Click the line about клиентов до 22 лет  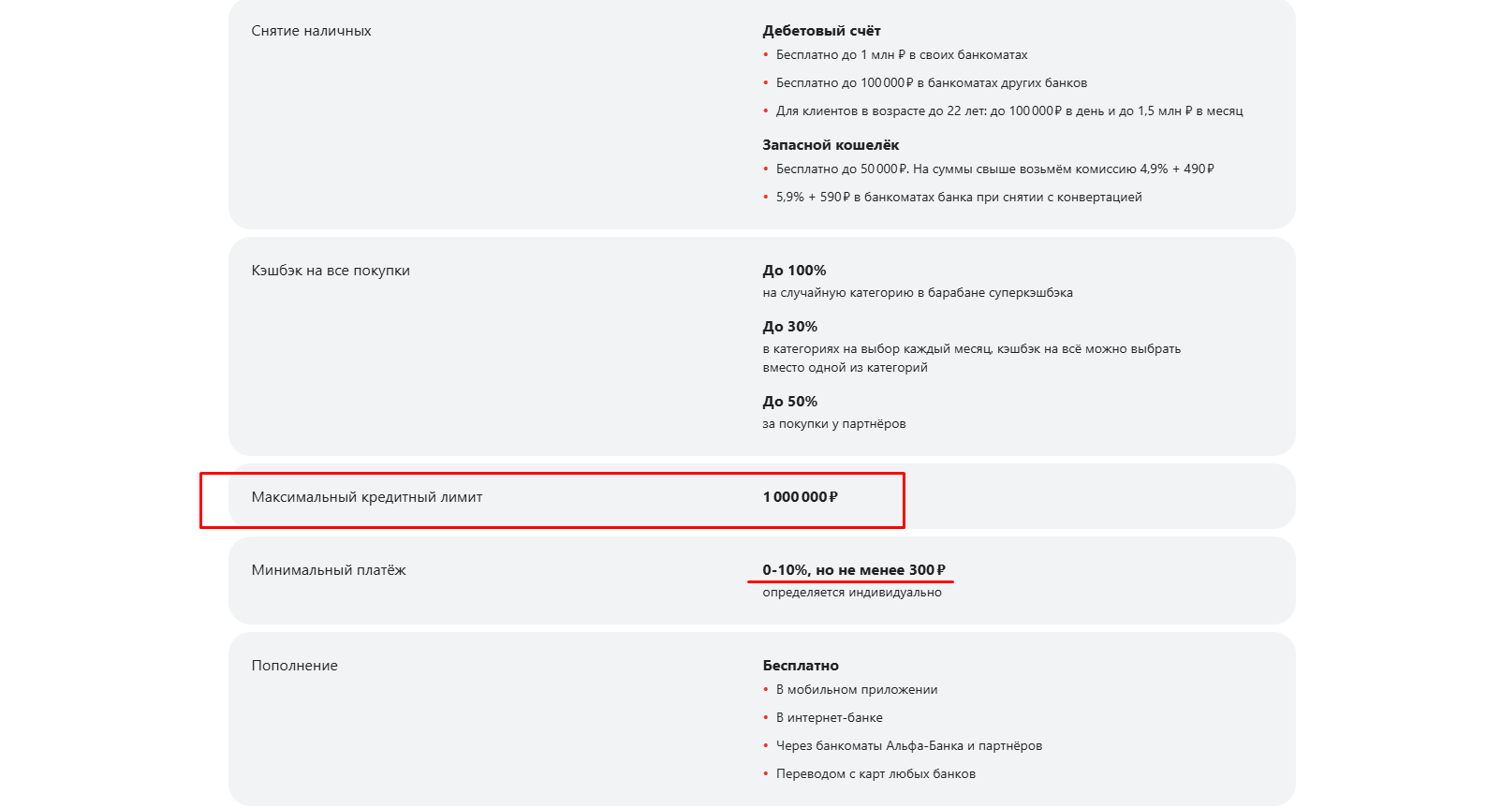click(x=1009, y=111)
